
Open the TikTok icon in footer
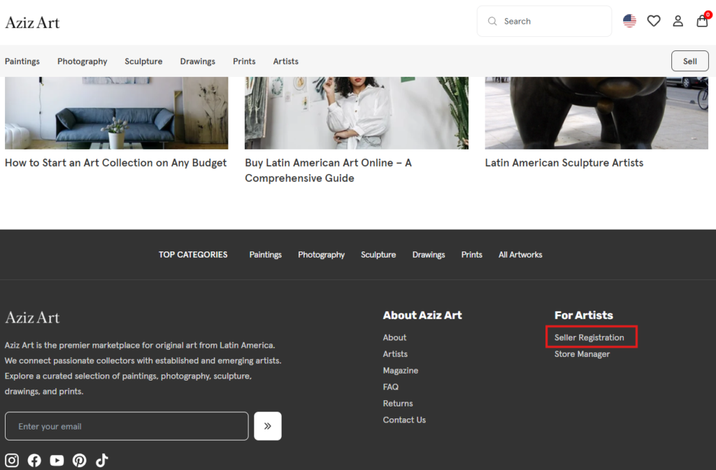[102, 460]
